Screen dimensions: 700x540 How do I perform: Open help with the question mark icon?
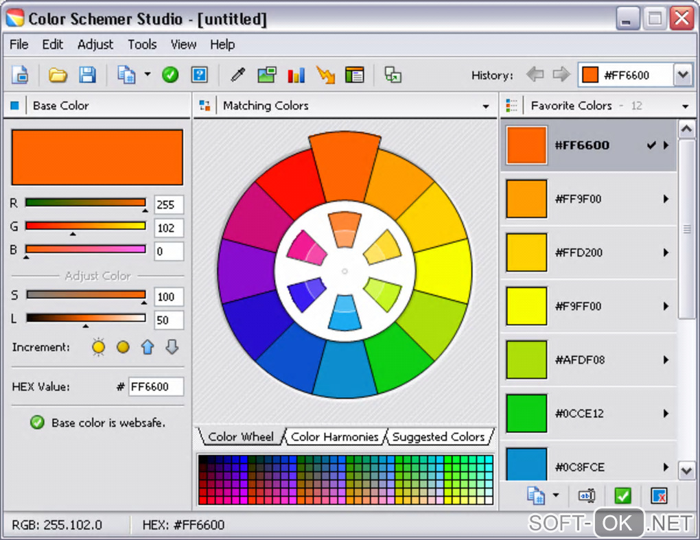click(x=200, y=75)
